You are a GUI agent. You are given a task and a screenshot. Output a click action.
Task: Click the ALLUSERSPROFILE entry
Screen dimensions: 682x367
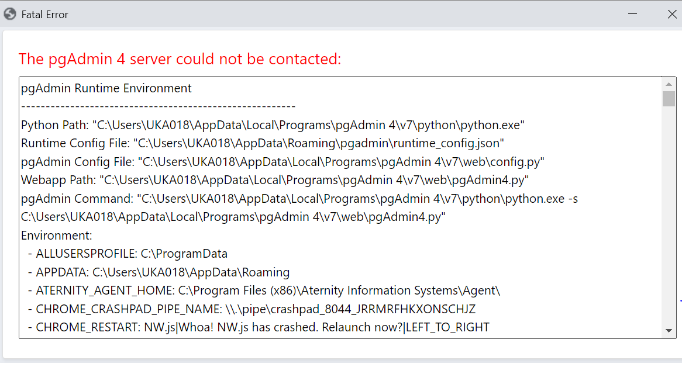pyautogui.click(x=128, y=254)
